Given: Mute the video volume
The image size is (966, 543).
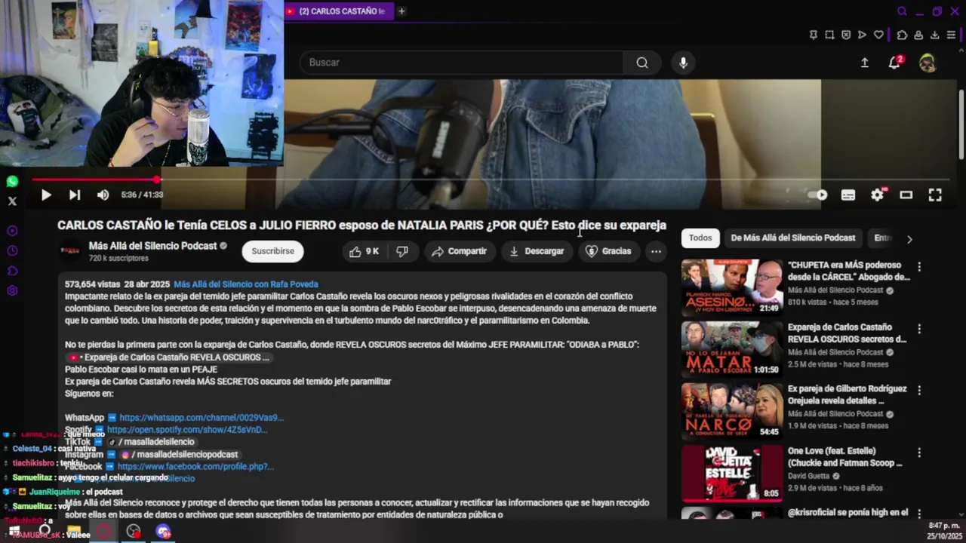Looking at the screenshot, I should (103, 195).
